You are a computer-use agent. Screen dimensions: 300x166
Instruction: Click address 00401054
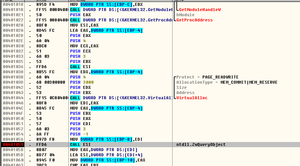coord(13,134)
